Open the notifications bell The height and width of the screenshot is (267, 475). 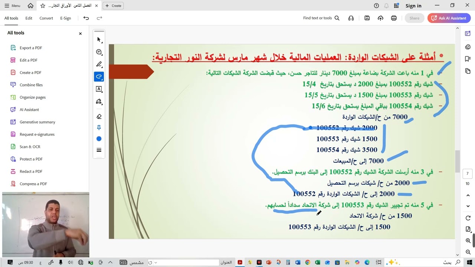pos(386,6)
